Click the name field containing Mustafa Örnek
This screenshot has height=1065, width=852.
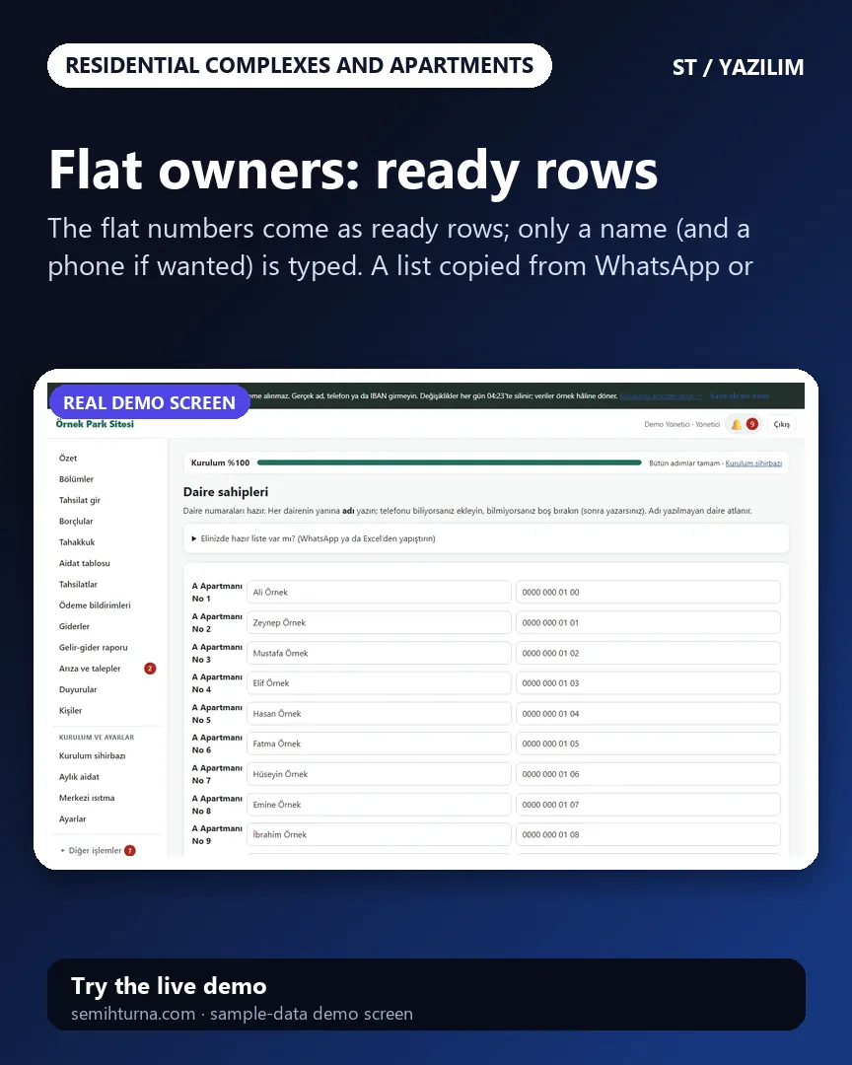pyautogui.click(x=379, y=654)
